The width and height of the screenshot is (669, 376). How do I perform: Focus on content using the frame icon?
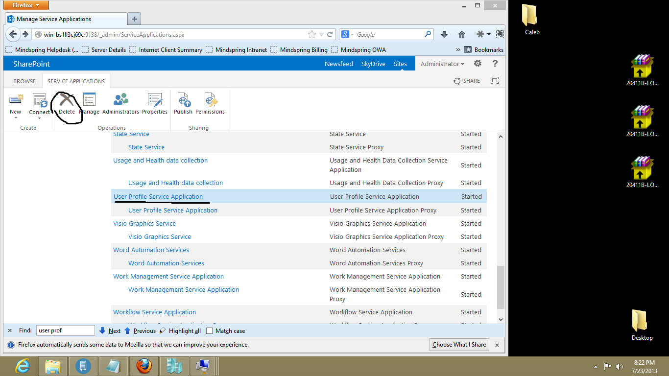coord(495,81)
